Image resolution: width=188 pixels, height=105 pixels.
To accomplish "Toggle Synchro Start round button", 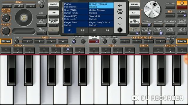I will pos(74,41).
